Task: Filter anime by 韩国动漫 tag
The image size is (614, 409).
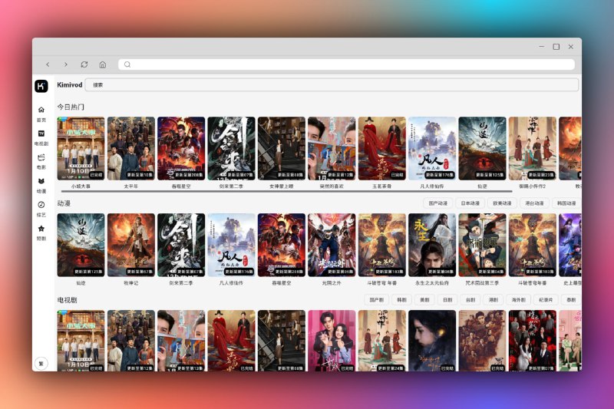Action: pos(566,203)
